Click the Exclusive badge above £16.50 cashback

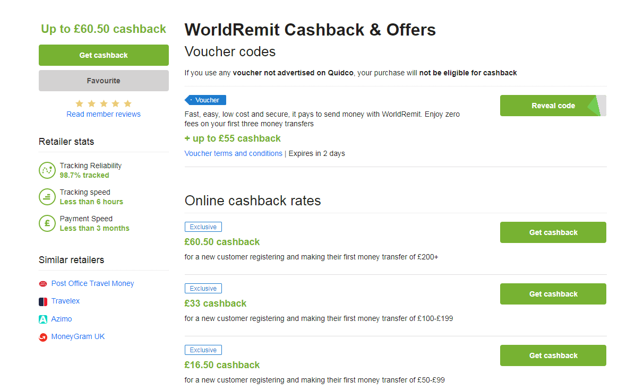click(203, 350)
